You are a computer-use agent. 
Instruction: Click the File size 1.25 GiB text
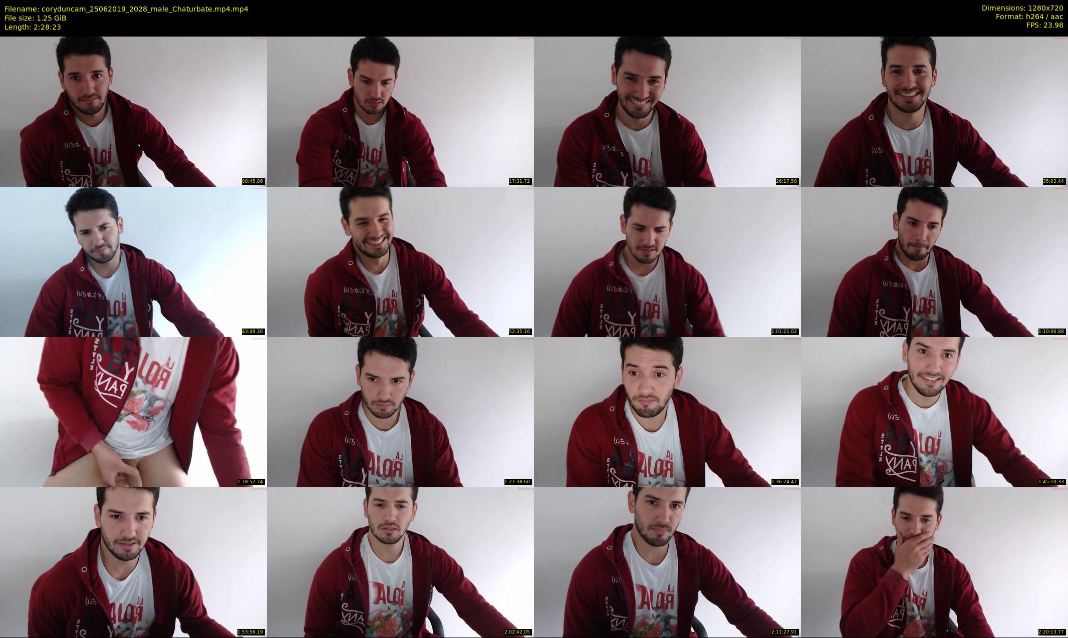pyautogui.click(x=35, y=18)
